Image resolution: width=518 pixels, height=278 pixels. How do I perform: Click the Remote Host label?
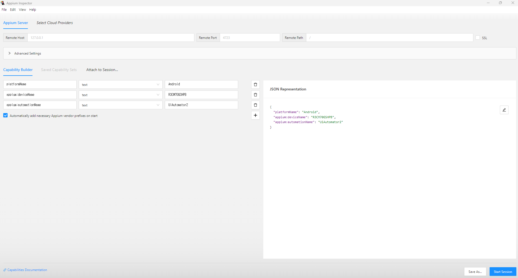click(x=15, y=38)
